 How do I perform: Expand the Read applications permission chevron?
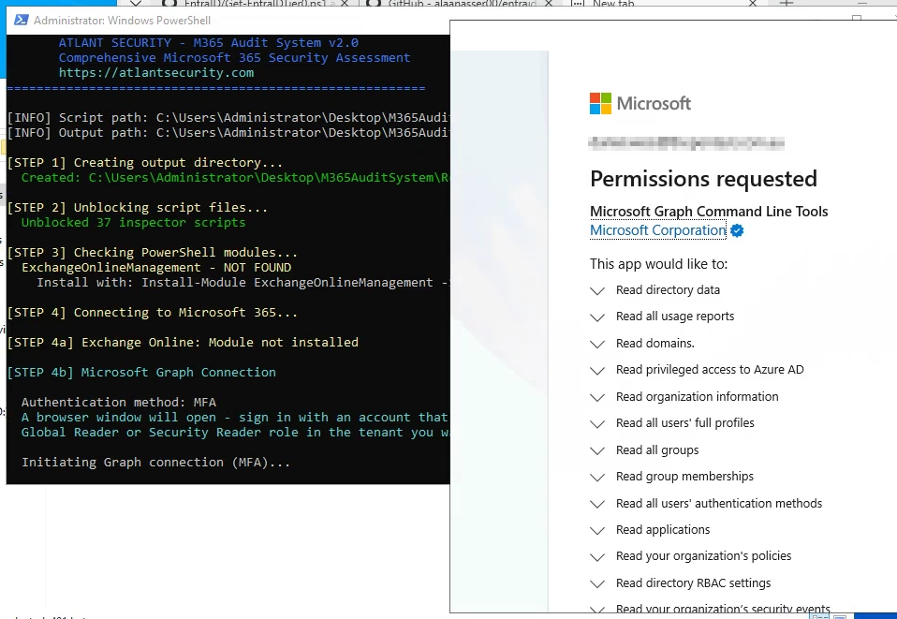[597, 530]
